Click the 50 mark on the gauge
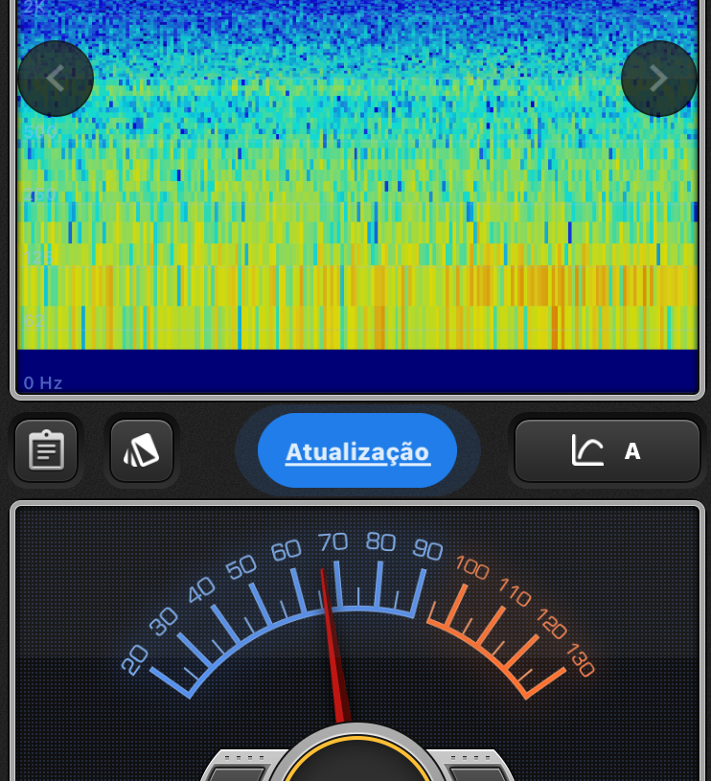Viewport: 711px width, 781px height. [x=241, y=566]
